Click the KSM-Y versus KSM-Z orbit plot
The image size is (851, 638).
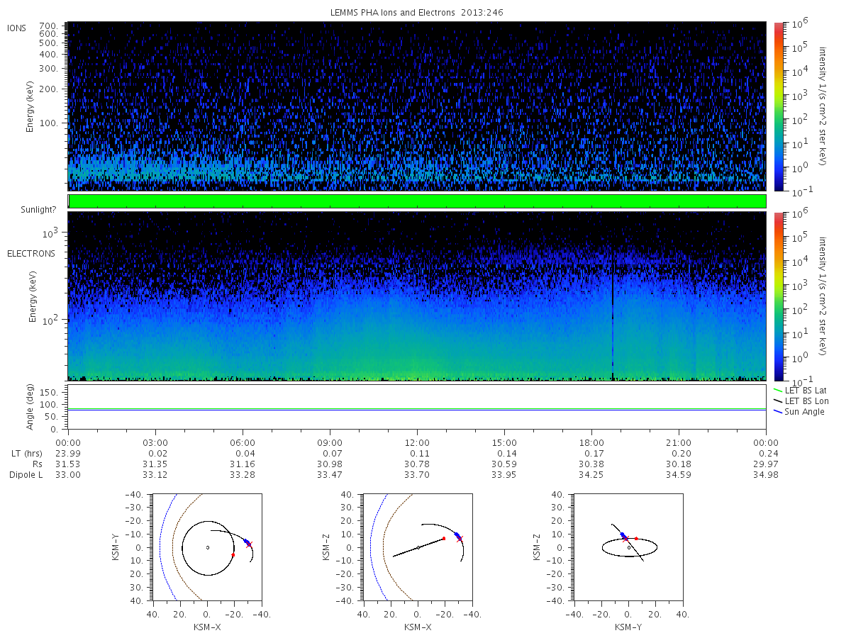[628, 547]
